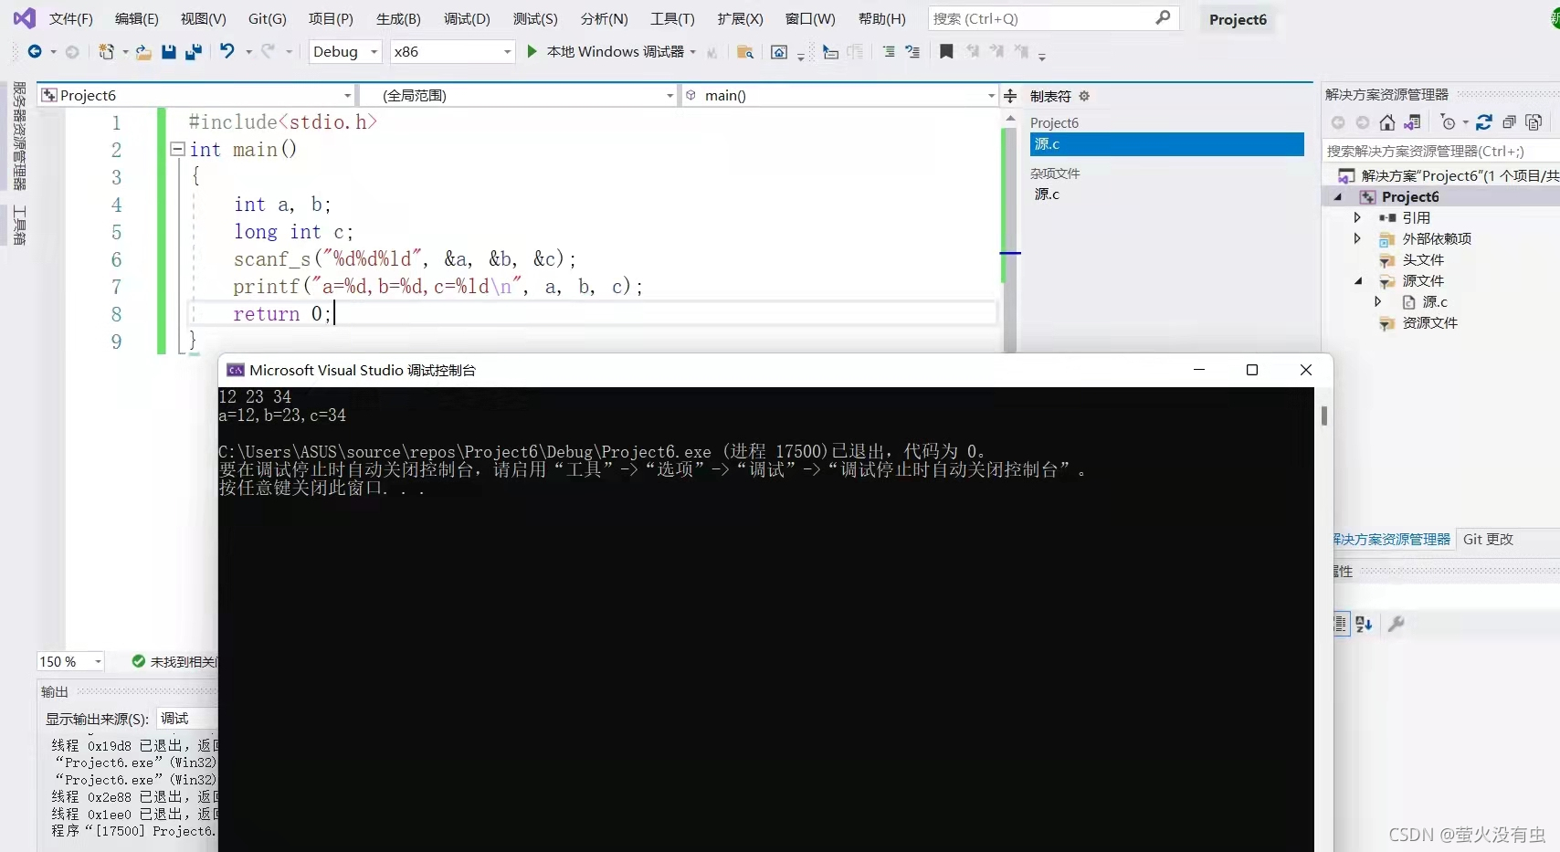Select the 资源文件 folder in Solution Explorer
The image size is (1560, 852).
(x=1429, y=322)
